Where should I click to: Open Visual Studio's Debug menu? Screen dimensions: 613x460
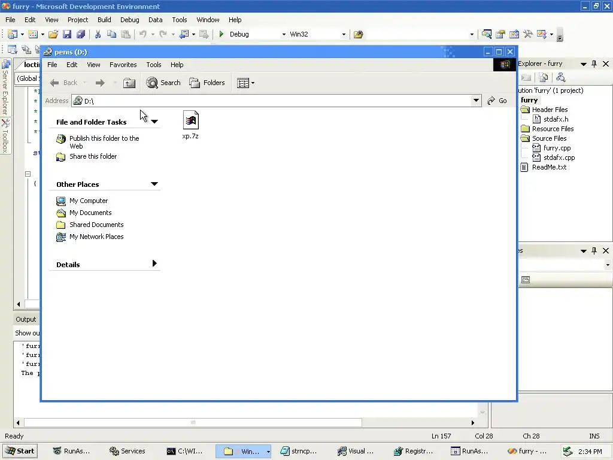click(x=129, y=20)
